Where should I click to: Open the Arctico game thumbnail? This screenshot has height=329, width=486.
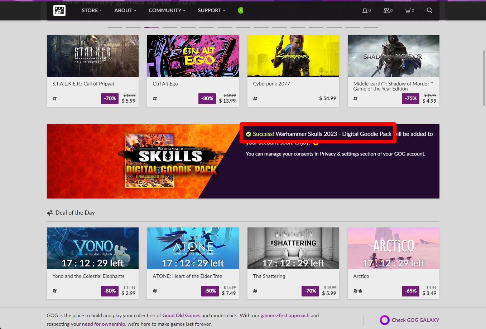click(394, 248)
